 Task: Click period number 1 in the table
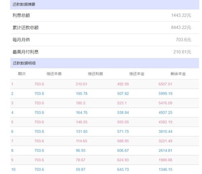tap(12, 84)
